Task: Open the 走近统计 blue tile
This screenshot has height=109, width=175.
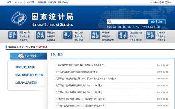Action: point(13,35)
